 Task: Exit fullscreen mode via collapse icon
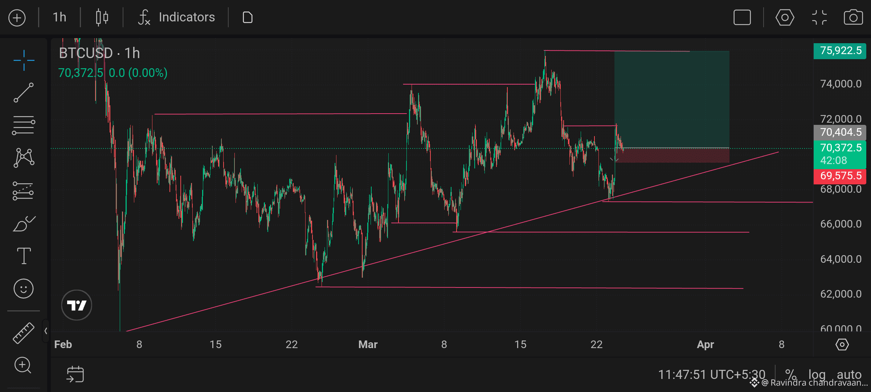(x=819, y=17)
